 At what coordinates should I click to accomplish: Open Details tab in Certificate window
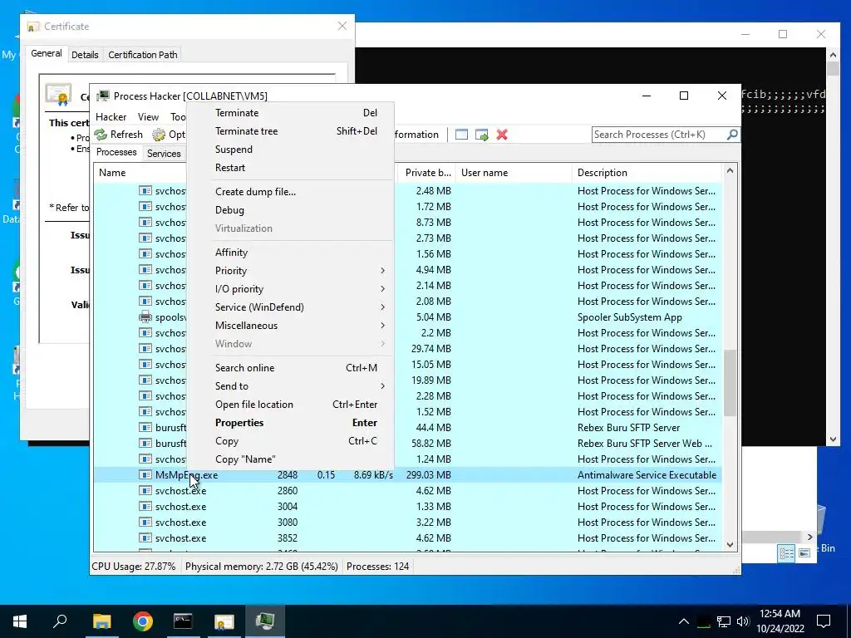[85, 55]
